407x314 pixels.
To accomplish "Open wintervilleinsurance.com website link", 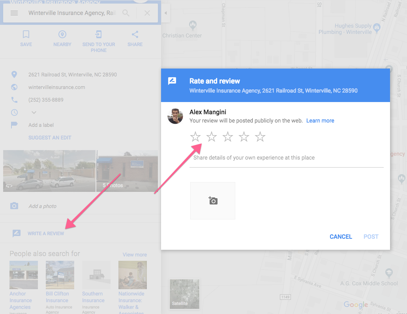I will click(56, 87).
